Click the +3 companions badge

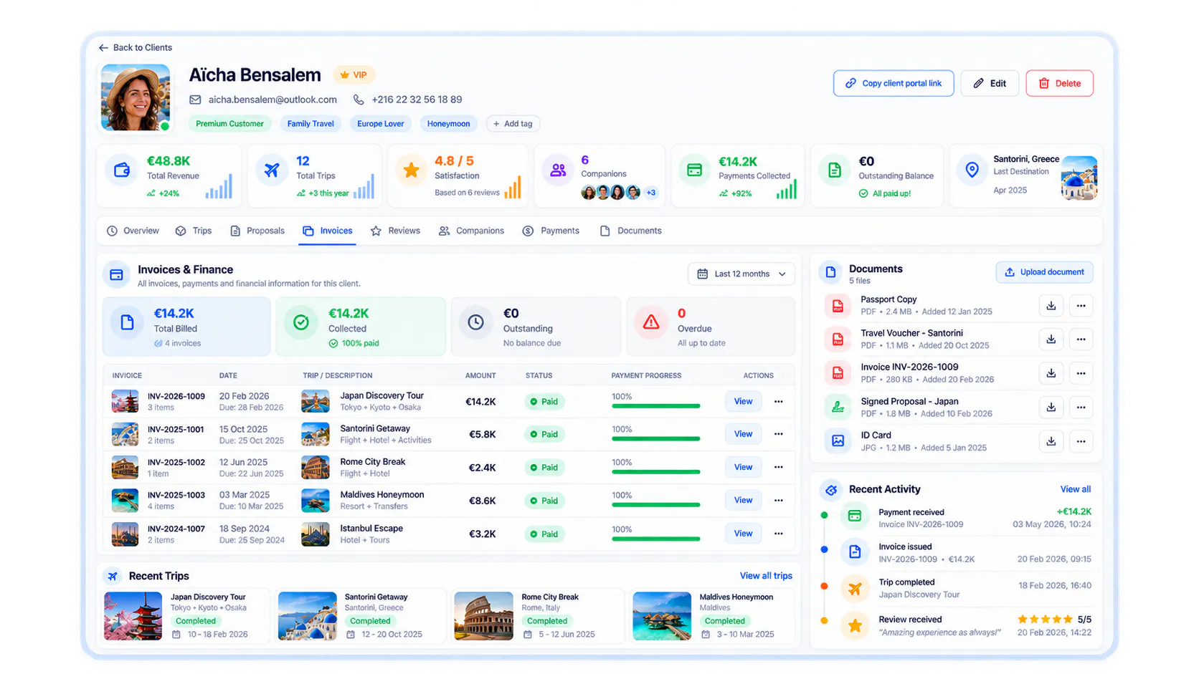[650, 193]
